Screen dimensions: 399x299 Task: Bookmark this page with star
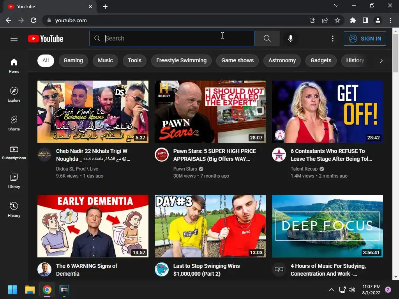pos(337,20)
